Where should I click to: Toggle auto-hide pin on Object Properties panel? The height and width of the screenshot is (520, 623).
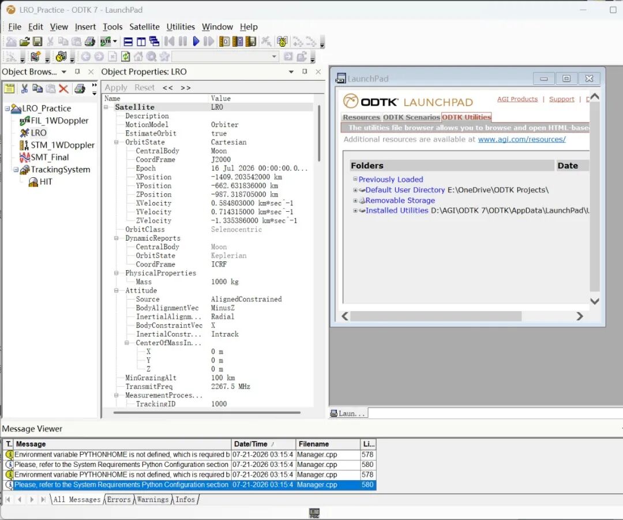click(x=305, y=72)
